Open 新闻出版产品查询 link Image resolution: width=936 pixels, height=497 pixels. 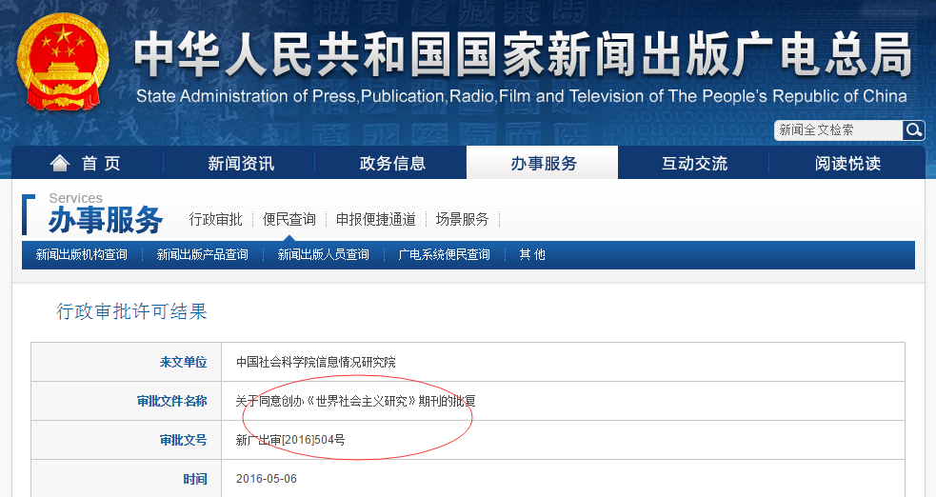[x=203, y=255]
